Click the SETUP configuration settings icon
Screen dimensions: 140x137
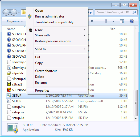[9, 101]
